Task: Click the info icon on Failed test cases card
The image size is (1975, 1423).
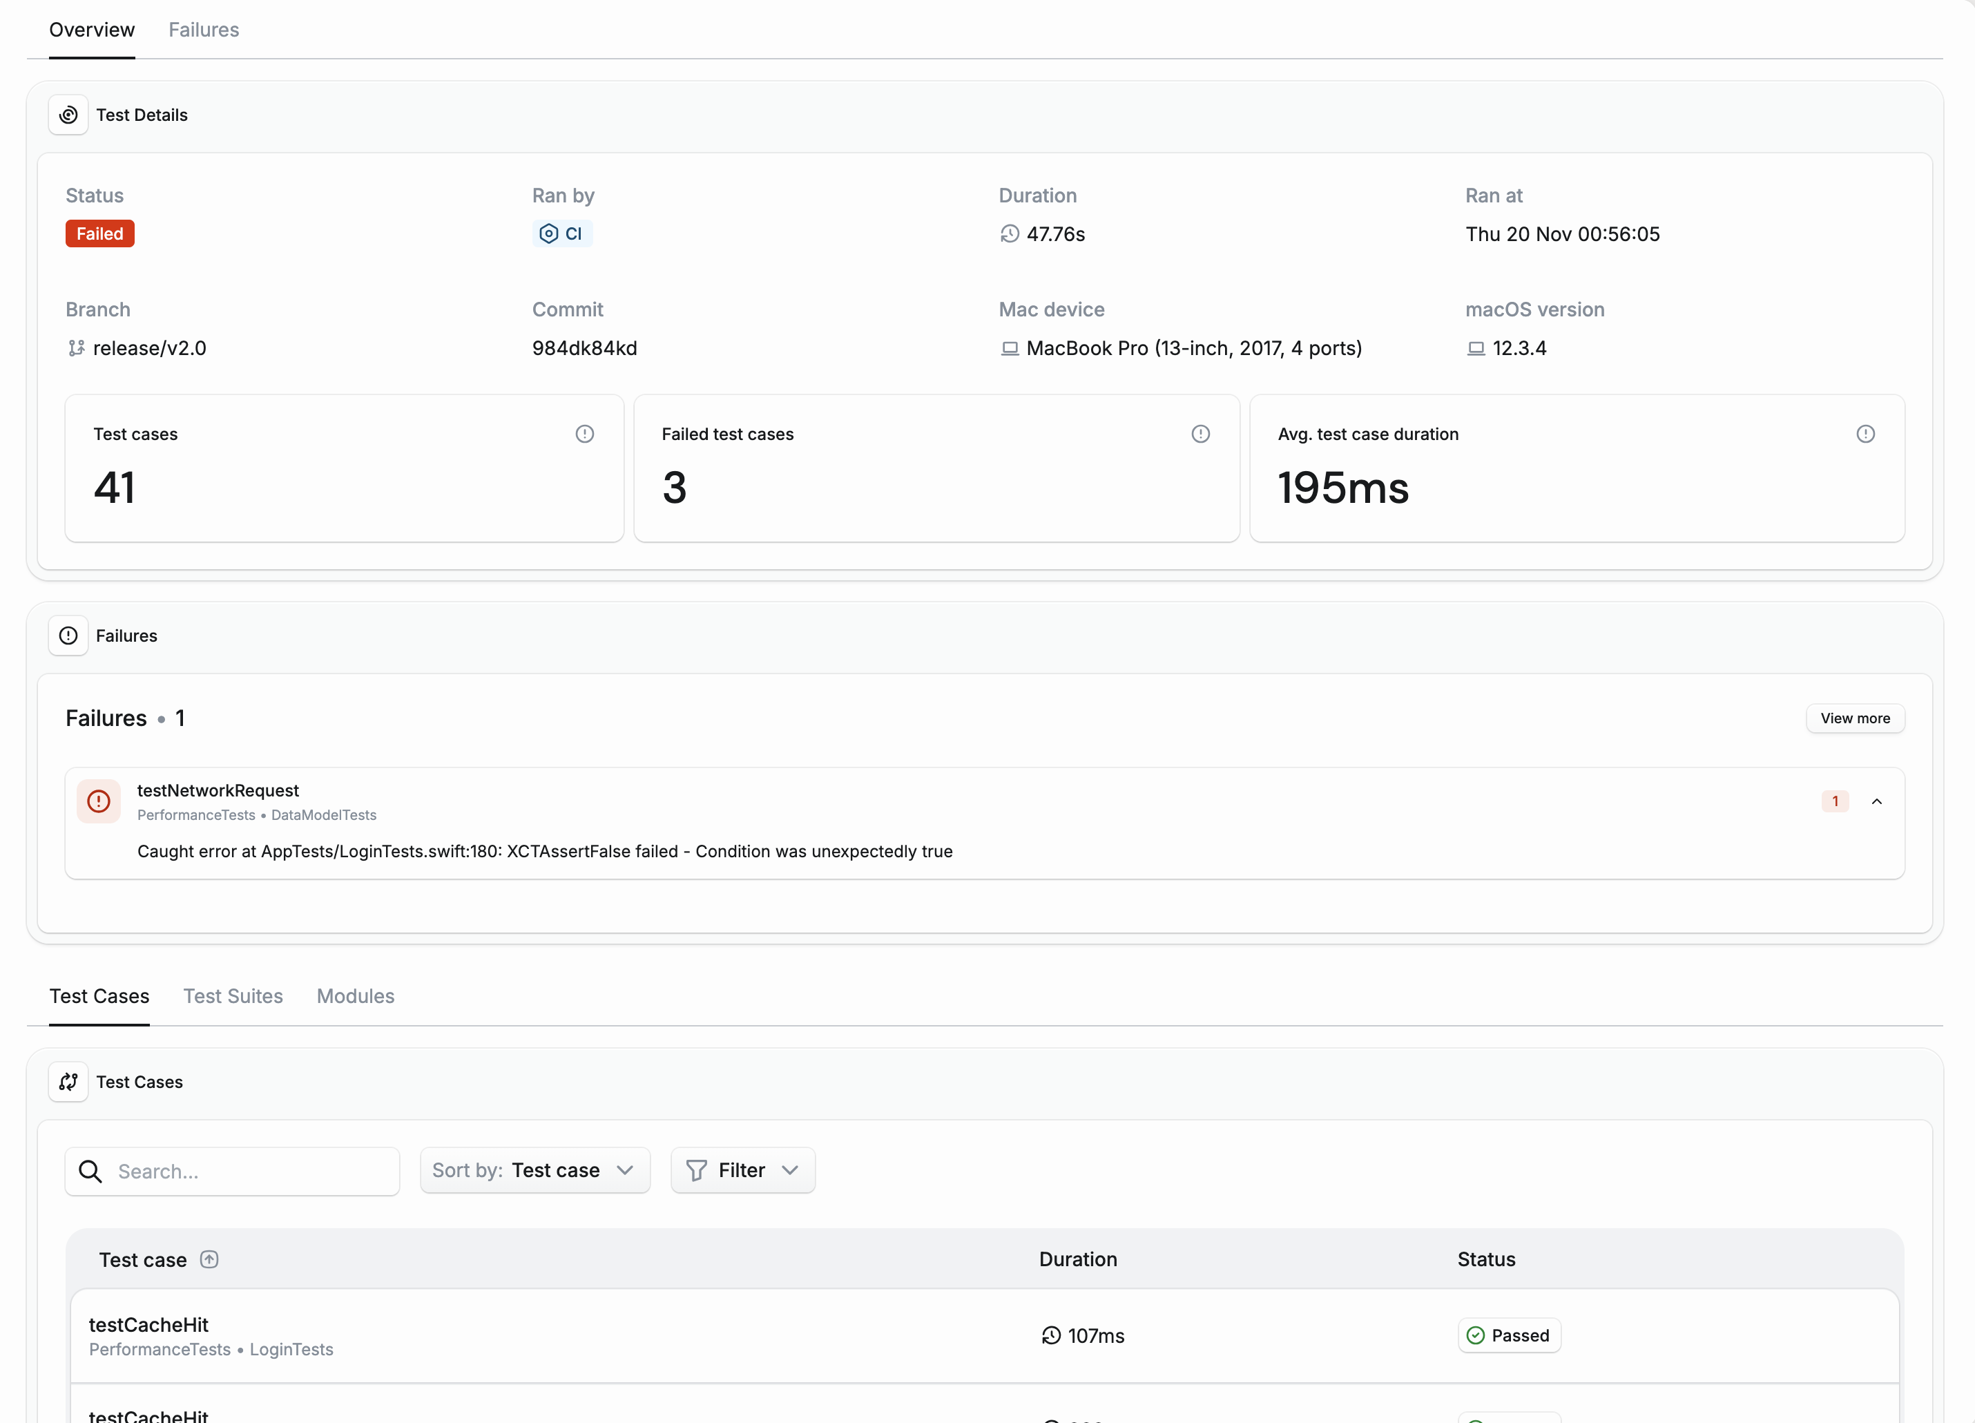Action: [1200, 434]
